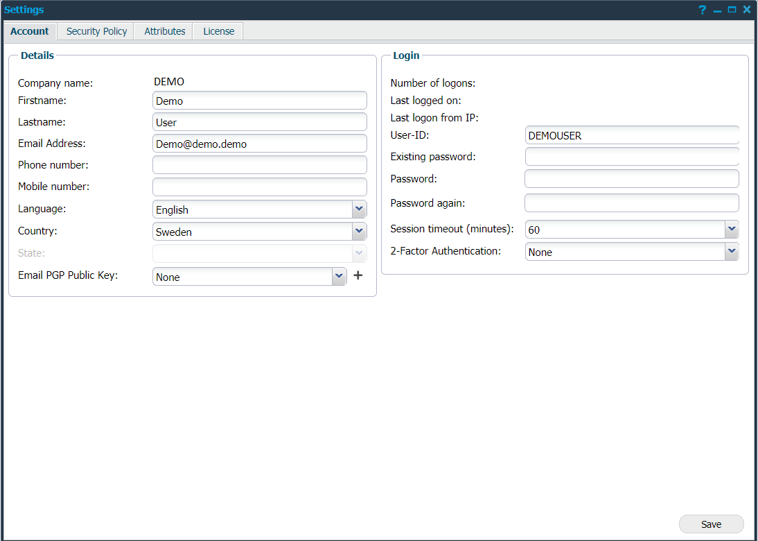The width and height of the screenshot is (758, 541).
Task: Focus the Phone number field
Action: tap(259, 164)
